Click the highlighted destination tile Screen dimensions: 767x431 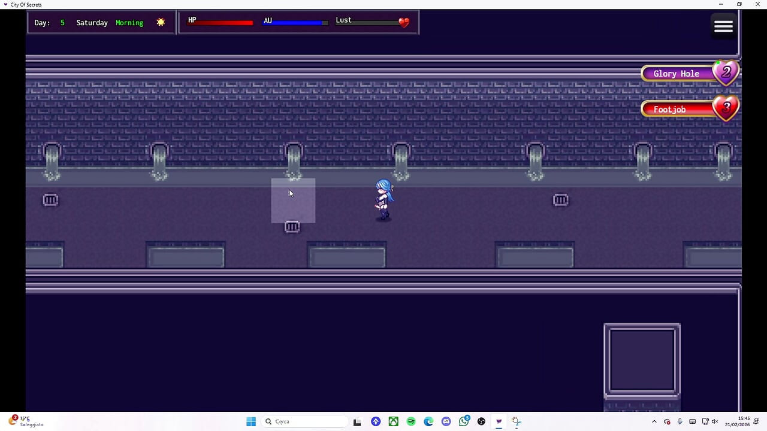click(x=293, y=201)
